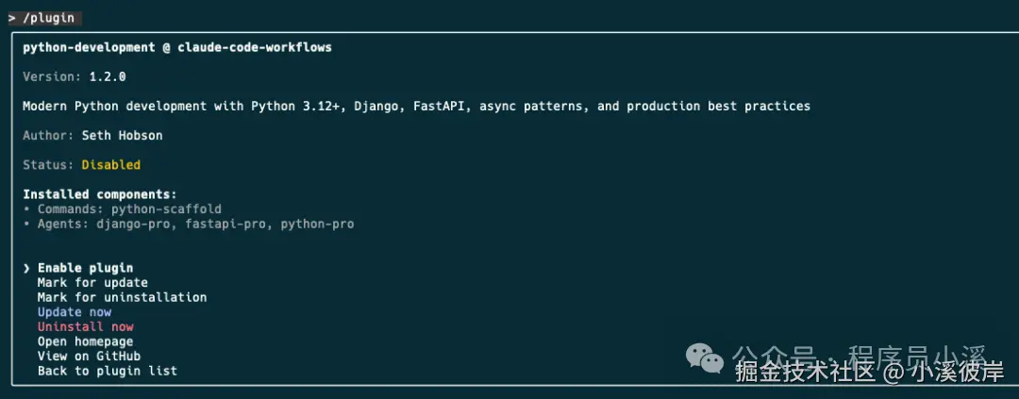Click the python-scaffold command name

(166, 208)
